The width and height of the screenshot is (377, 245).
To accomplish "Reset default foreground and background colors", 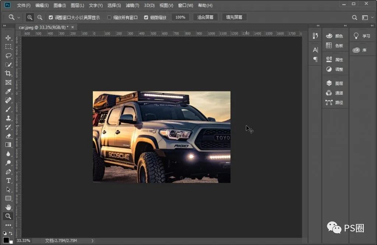I will click(4, 233).
